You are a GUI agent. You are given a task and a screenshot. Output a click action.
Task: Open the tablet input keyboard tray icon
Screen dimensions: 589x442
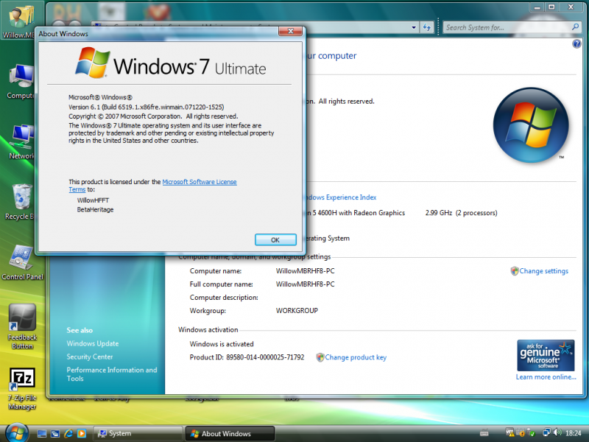484,433
